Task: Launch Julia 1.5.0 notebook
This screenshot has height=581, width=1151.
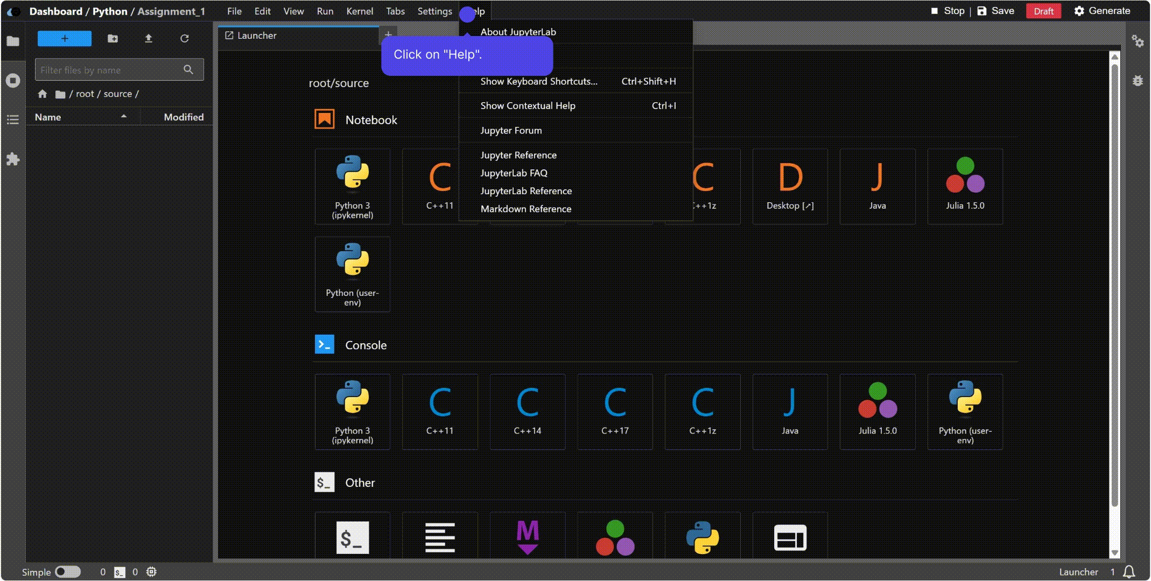Action: (965, 186)
